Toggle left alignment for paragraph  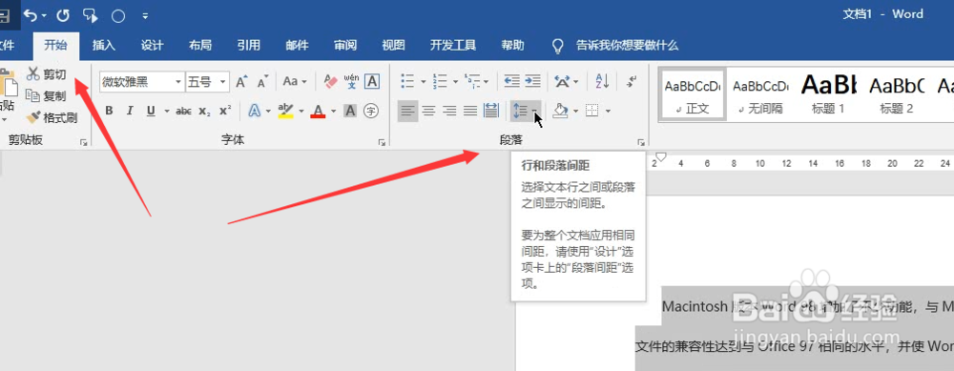[x=408, y=111]
